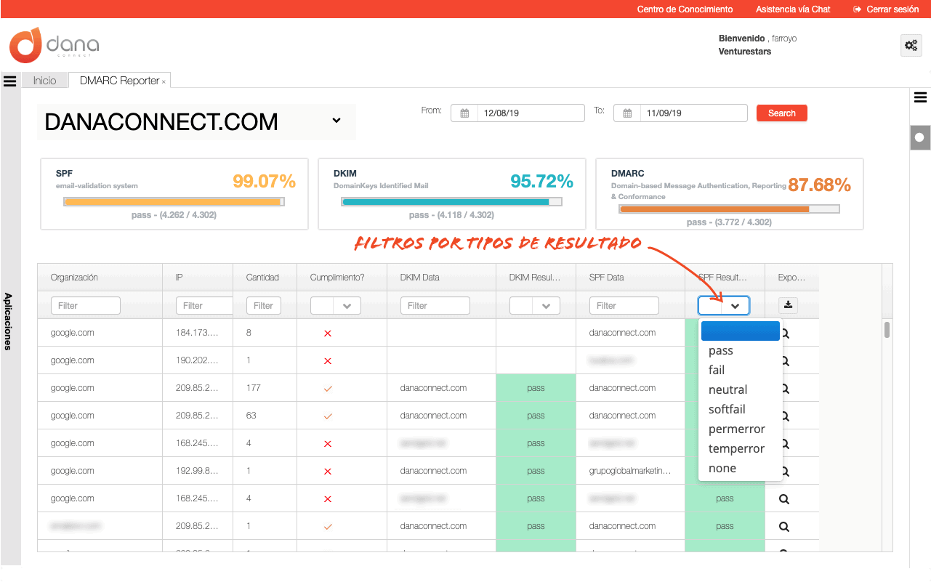Choose pass in SPF result list

[740, 351]
